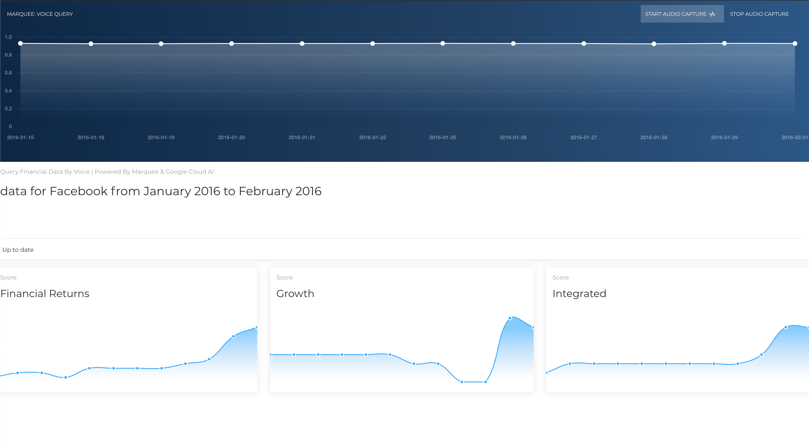This screenshot has height=447, width=809.
Task: Click the 2016-01-22 x-axis date label
Action: point(372,137)
